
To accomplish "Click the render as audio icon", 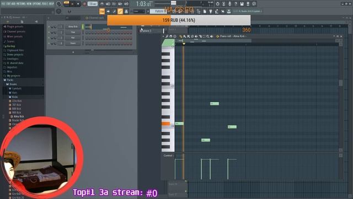I will pyautogui.click(x=248, y=4).
